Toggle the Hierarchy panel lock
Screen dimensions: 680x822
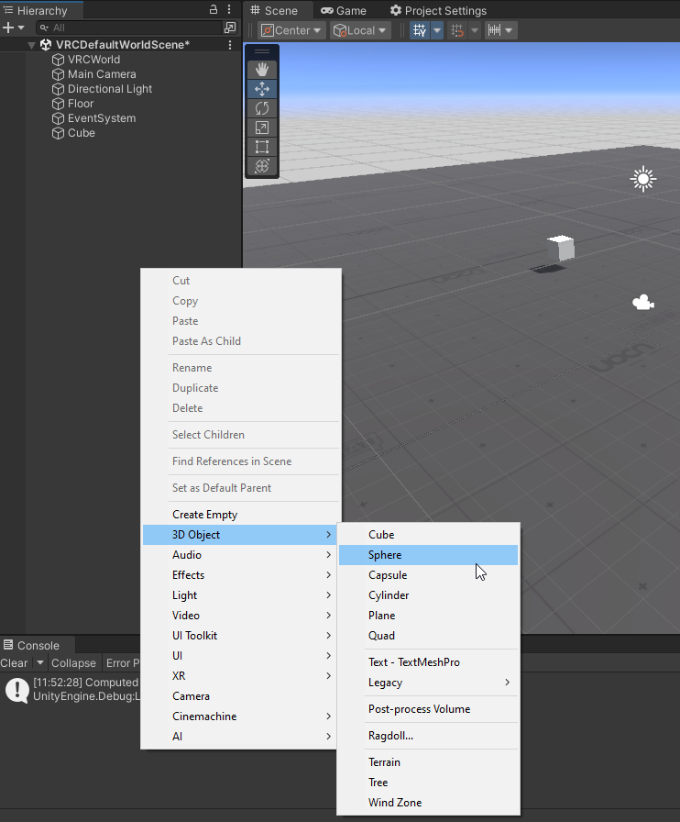point(214,10)
